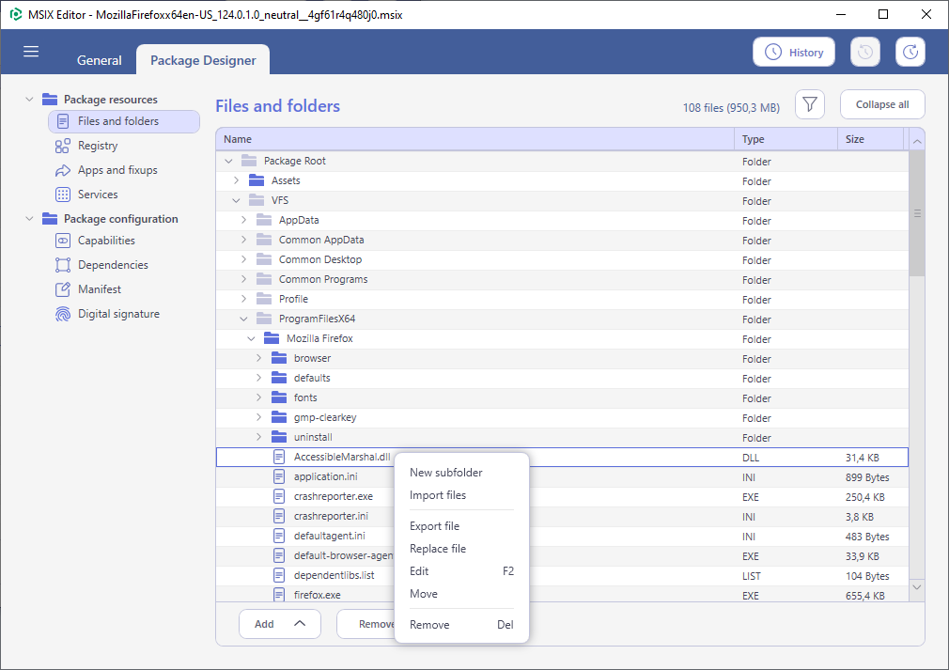Screen dimensions: 949x670
Task: Click the undo history arrow icon
Action: click(864, 52)
